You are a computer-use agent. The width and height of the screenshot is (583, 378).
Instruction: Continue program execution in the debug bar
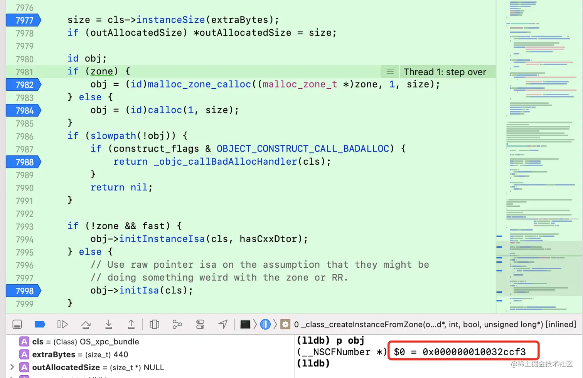coord(62,324)
